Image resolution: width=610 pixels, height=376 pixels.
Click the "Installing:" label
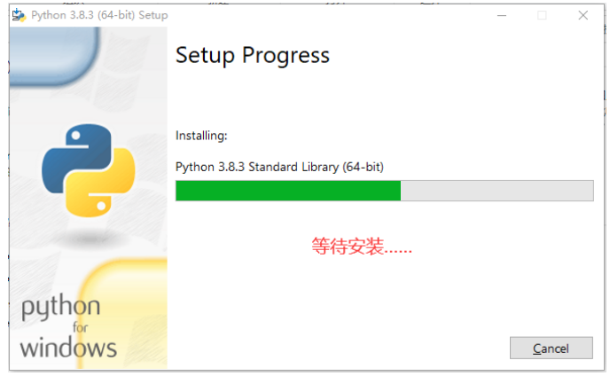click(201, 136)
